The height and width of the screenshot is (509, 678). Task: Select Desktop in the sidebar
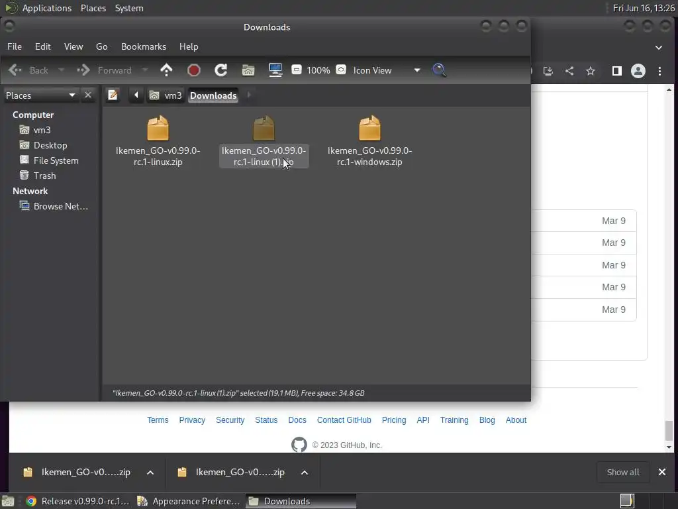point(50,145)
